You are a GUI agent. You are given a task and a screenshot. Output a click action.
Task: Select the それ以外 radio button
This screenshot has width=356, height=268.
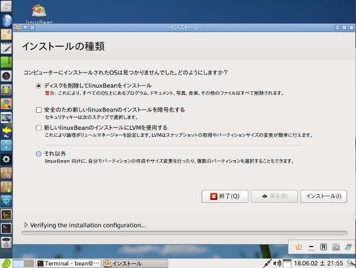pyautogui.click(x=38, y=154)
